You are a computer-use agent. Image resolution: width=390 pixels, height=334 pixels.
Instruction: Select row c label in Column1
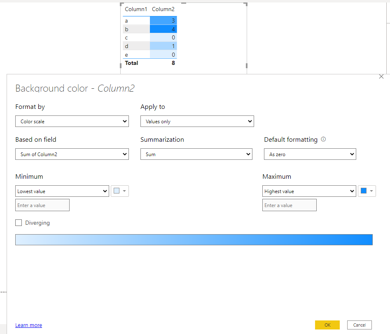(x=126, y=37)
